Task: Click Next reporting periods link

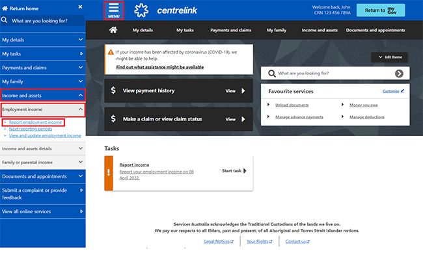Action: point(31,129)
